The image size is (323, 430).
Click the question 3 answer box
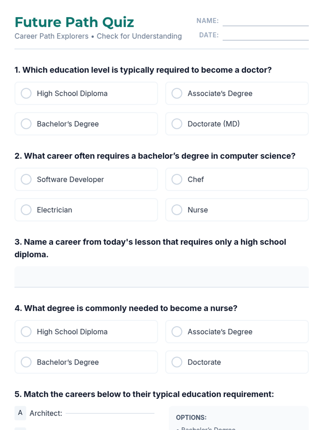161,277
